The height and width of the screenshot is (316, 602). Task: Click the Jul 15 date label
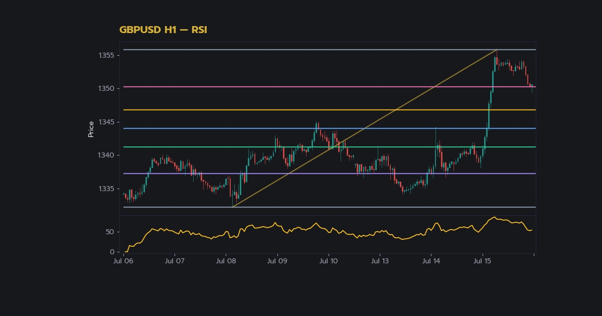[482, 261]
